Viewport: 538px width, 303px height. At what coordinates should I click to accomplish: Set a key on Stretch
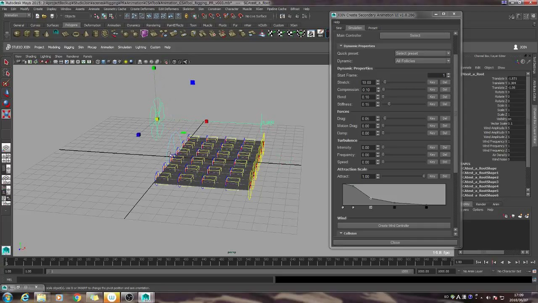click(432, 82)
